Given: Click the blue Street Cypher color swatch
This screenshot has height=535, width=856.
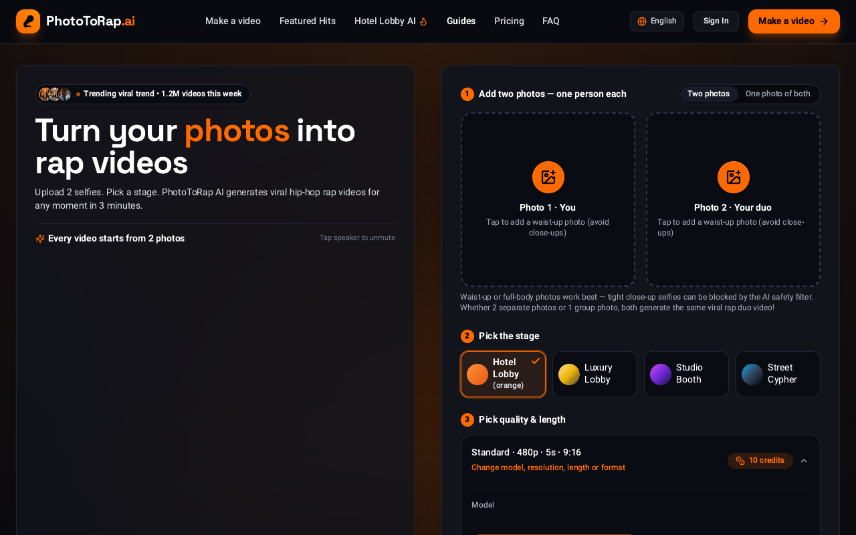Looking at the screenshot, I should coord(752,374).
